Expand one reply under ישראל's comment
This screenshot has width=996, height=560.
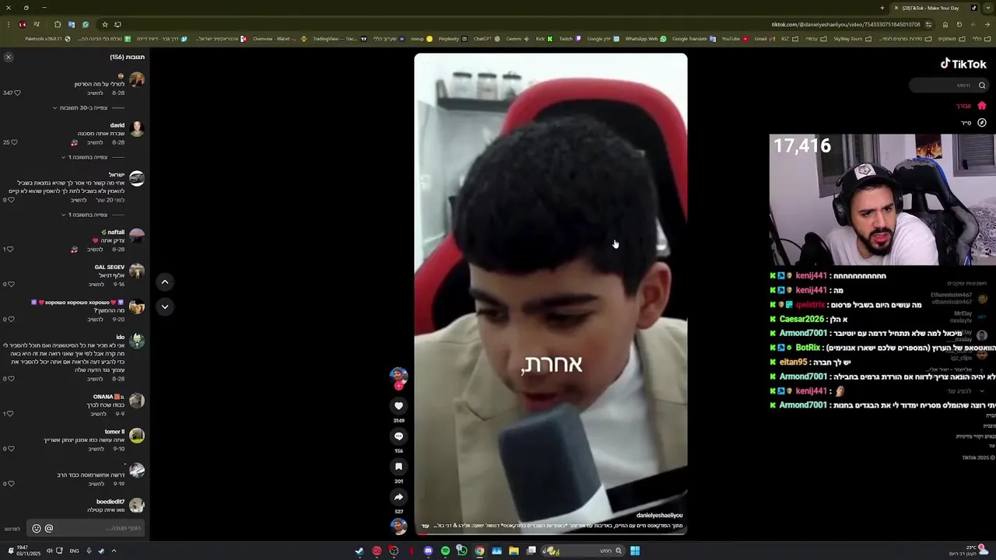pos(86,215)
